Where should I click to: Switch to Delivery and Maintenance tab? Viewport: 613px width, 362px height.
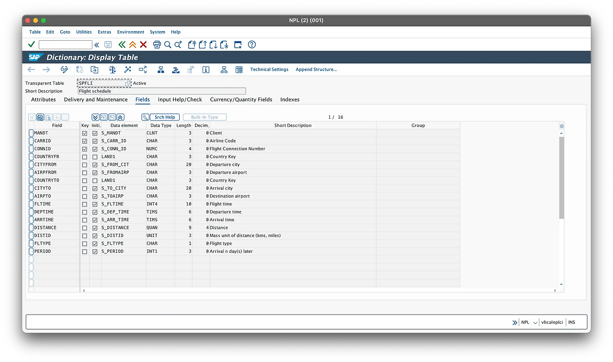click(96, 100)
